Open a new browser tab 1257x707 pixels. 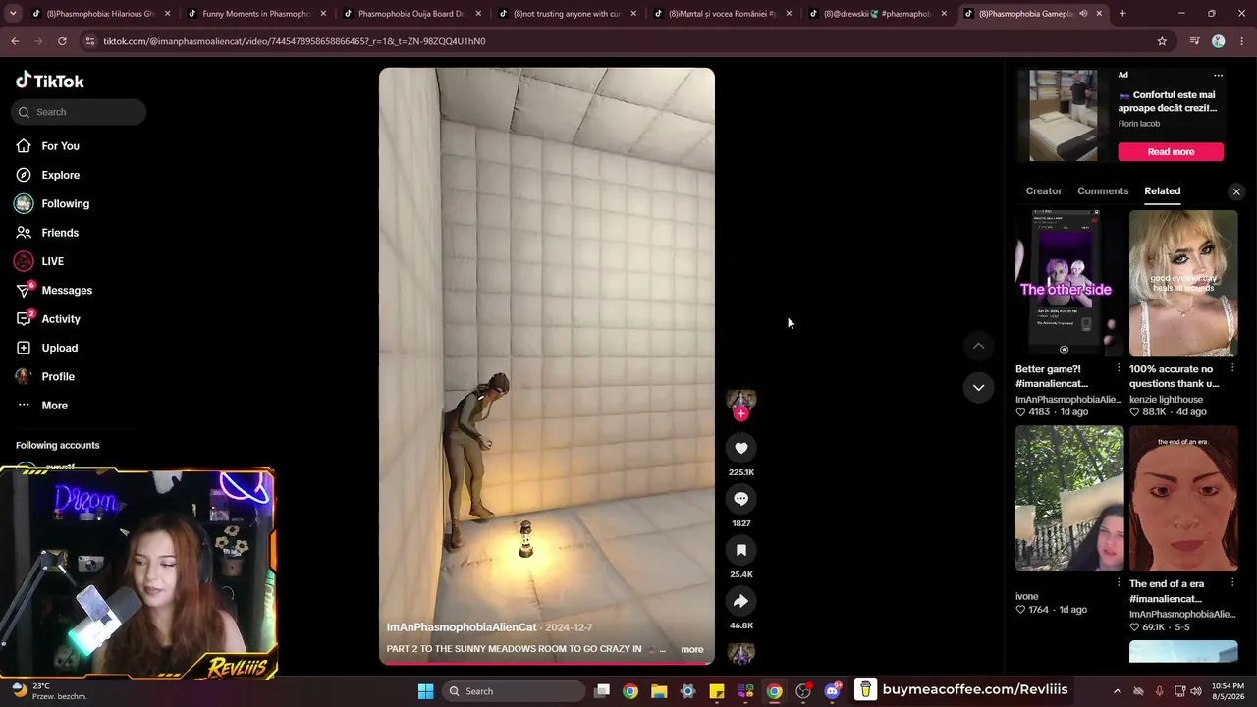(1122, 14)
